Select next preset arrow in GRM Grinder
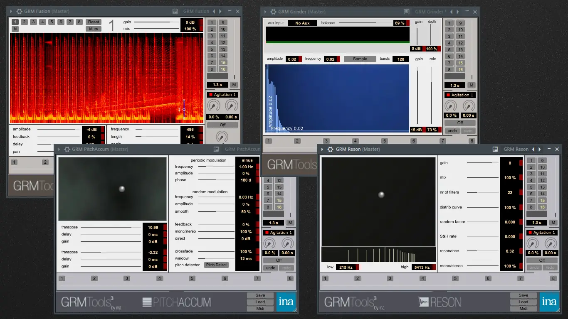 [x=457, y=12]
